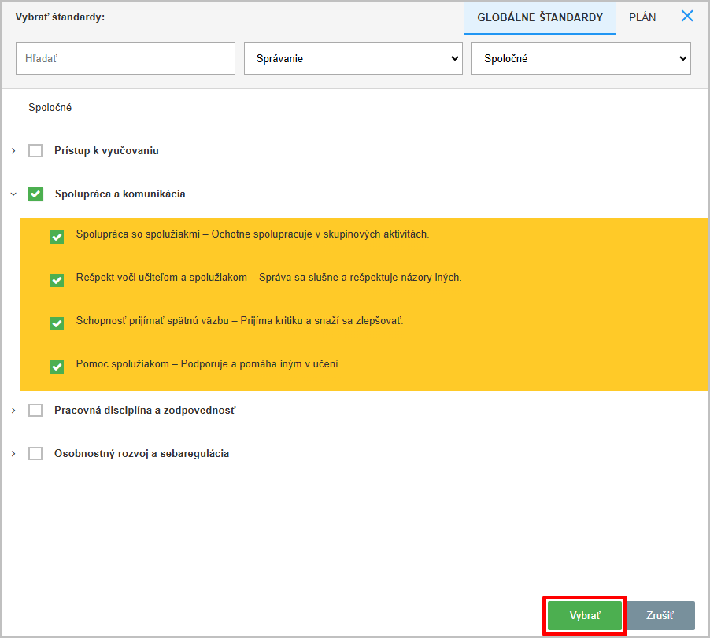Expand the Prístup k vyučovaniu group
Screen dimensions: 710x638
click(x=13, y=150)
